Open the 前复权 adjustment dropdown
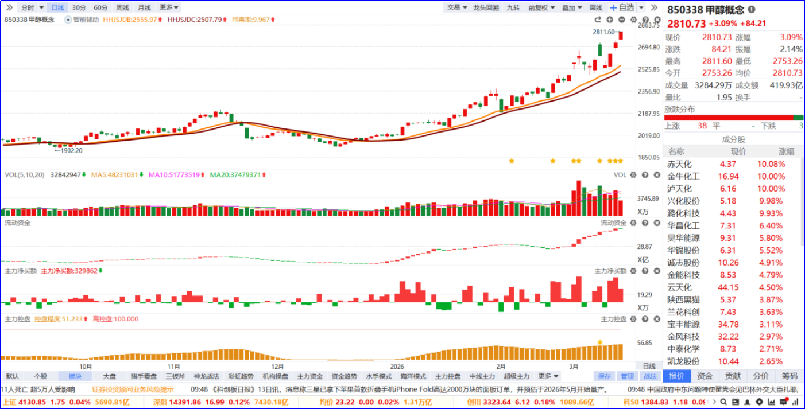Image resolution: width=805 pixels, height=409 pixels. coord(541,7)
